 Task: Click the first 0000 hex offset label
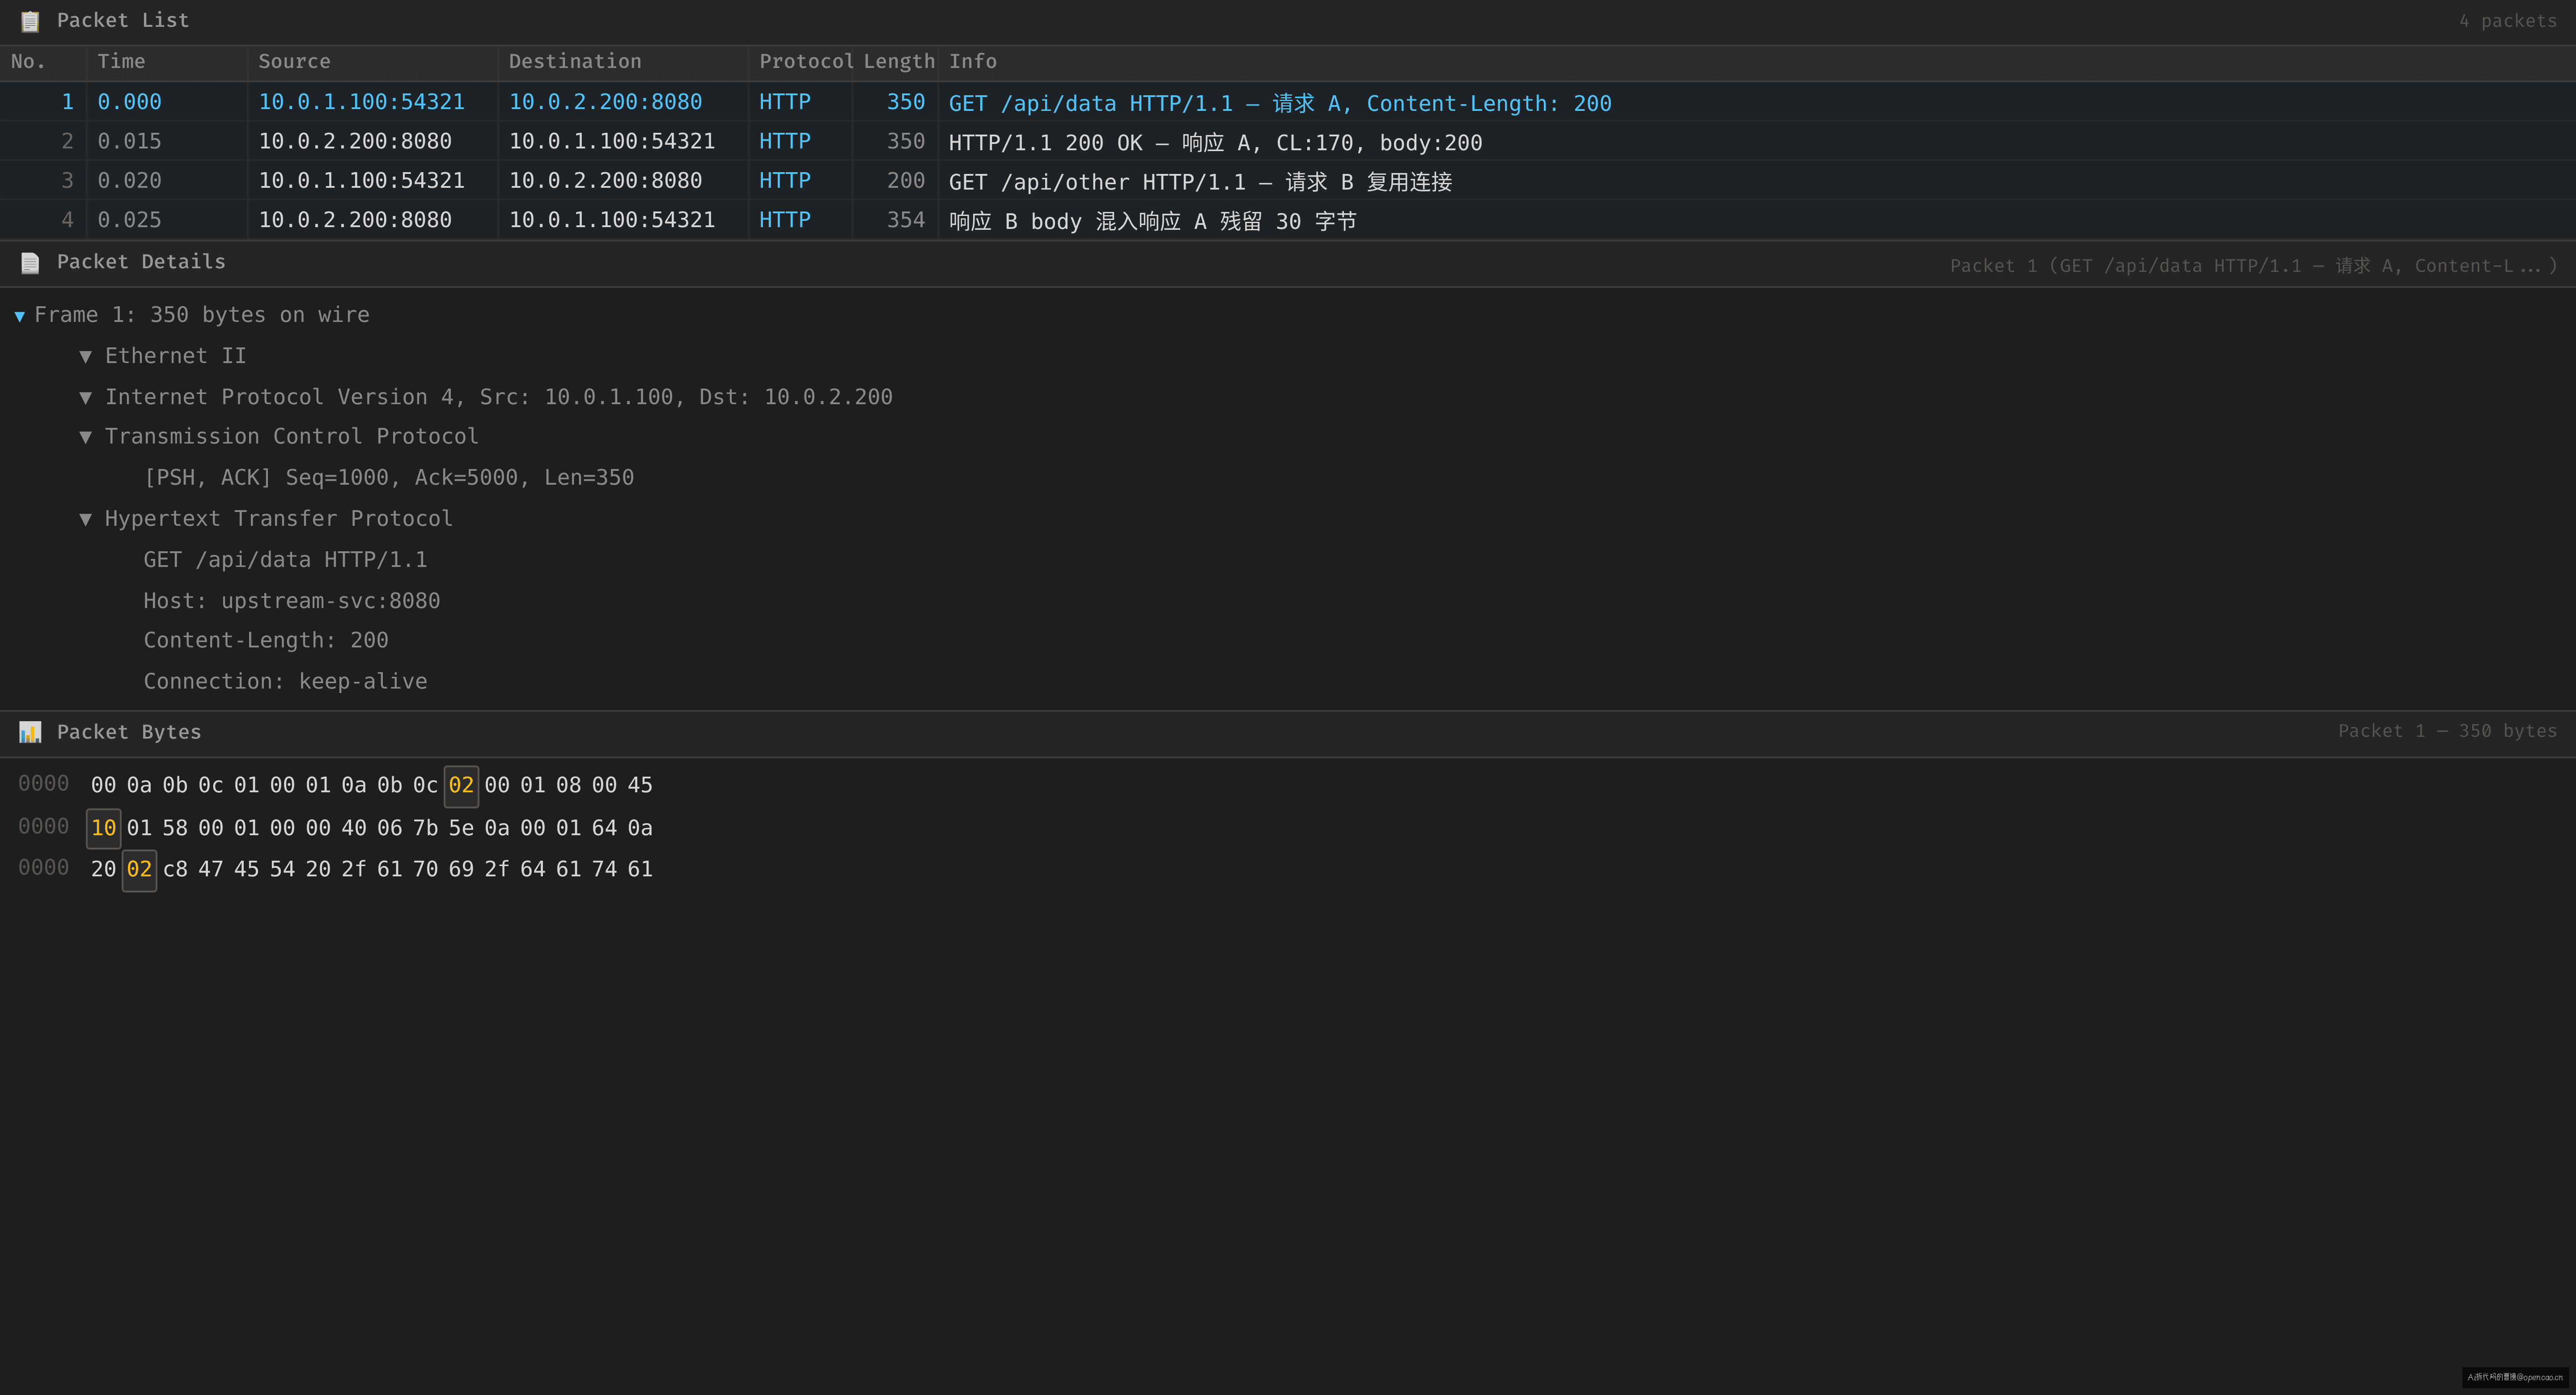tap(44, 784)
